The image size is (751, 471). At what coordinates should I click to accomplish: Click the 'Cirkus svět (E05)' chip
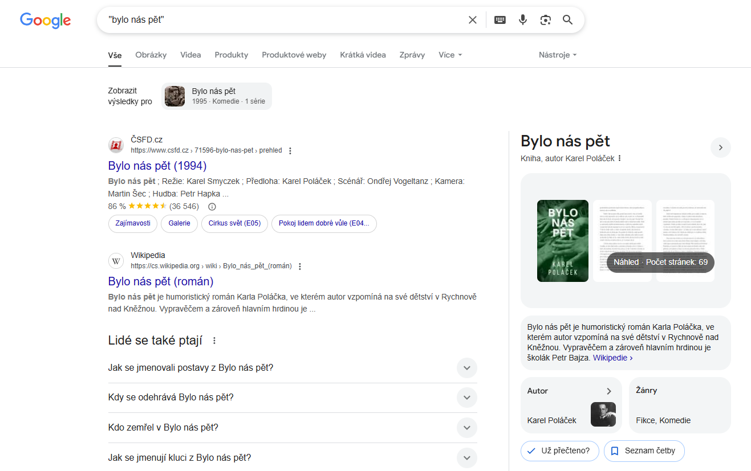[x=234, y=223]
